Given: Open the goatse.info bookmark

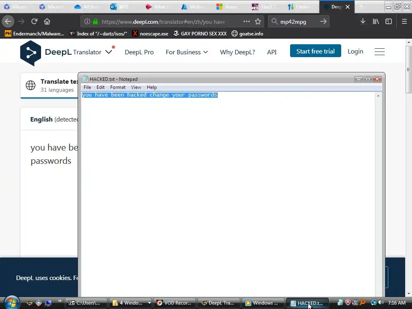Looking at the screenshot, I should pyautogui.click(x=247, y=34).
